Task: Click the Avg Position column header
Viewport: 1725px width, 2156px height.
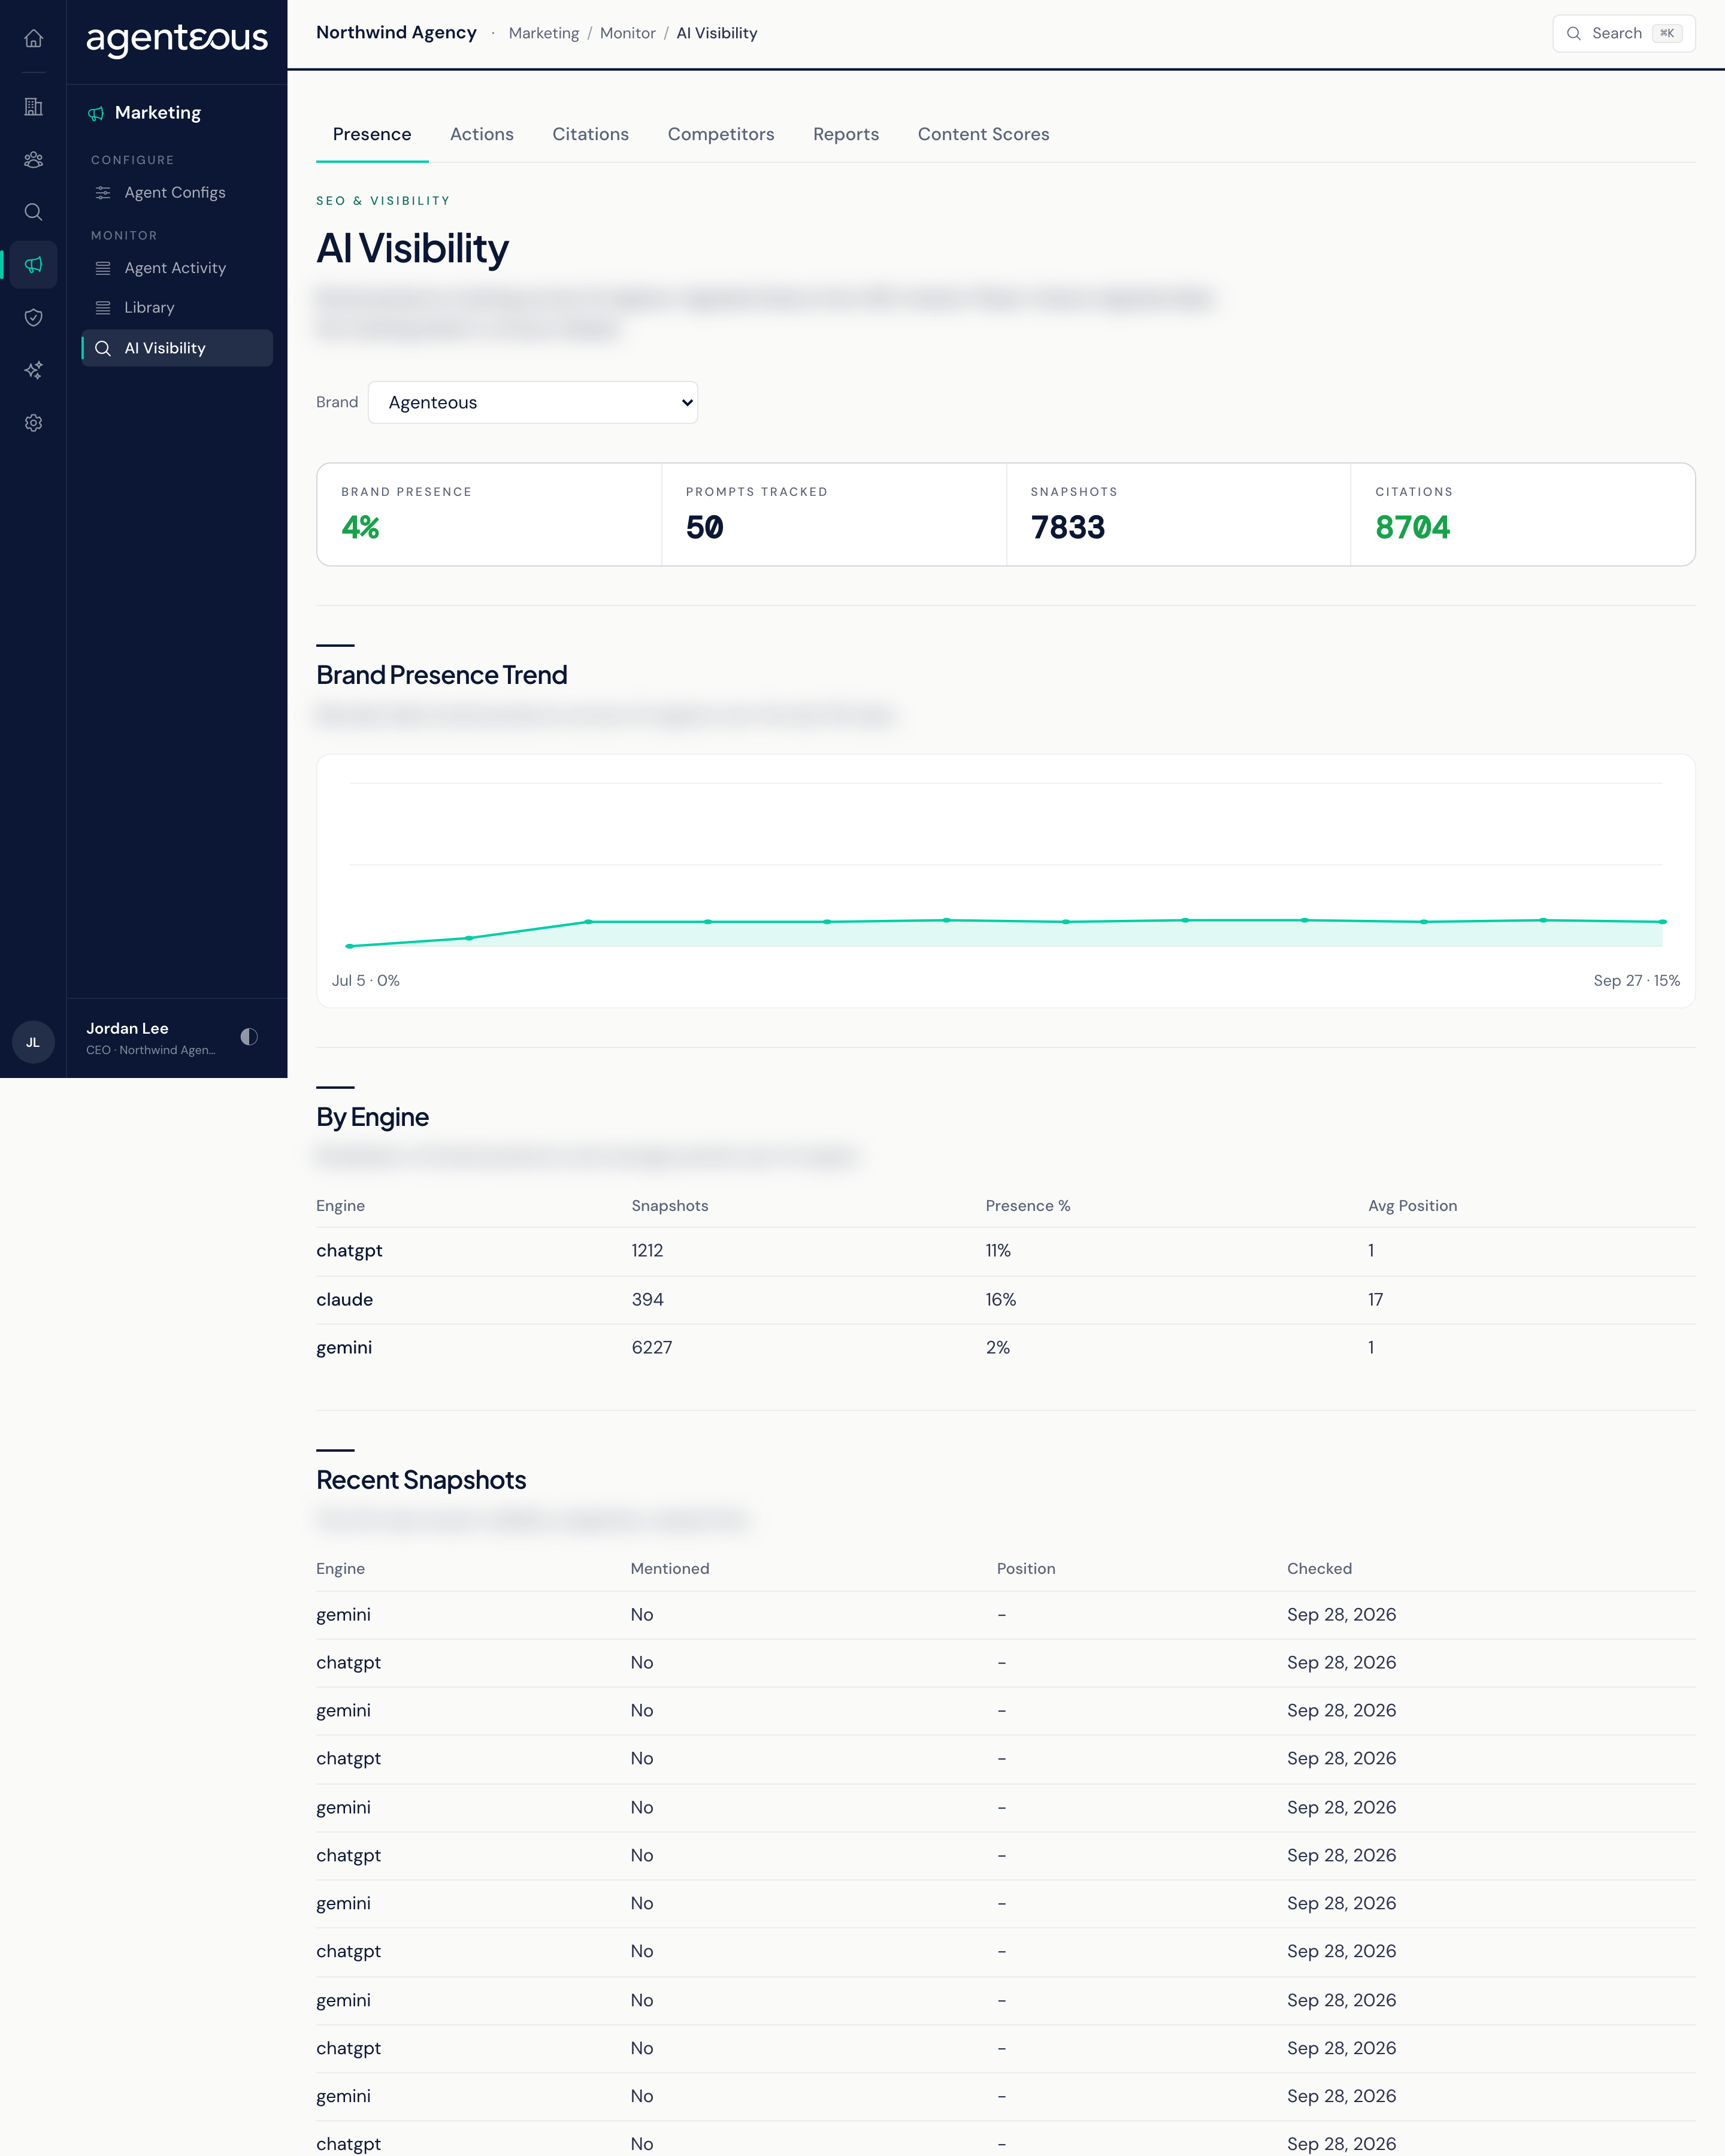Action: (x=1412, y=1206)
